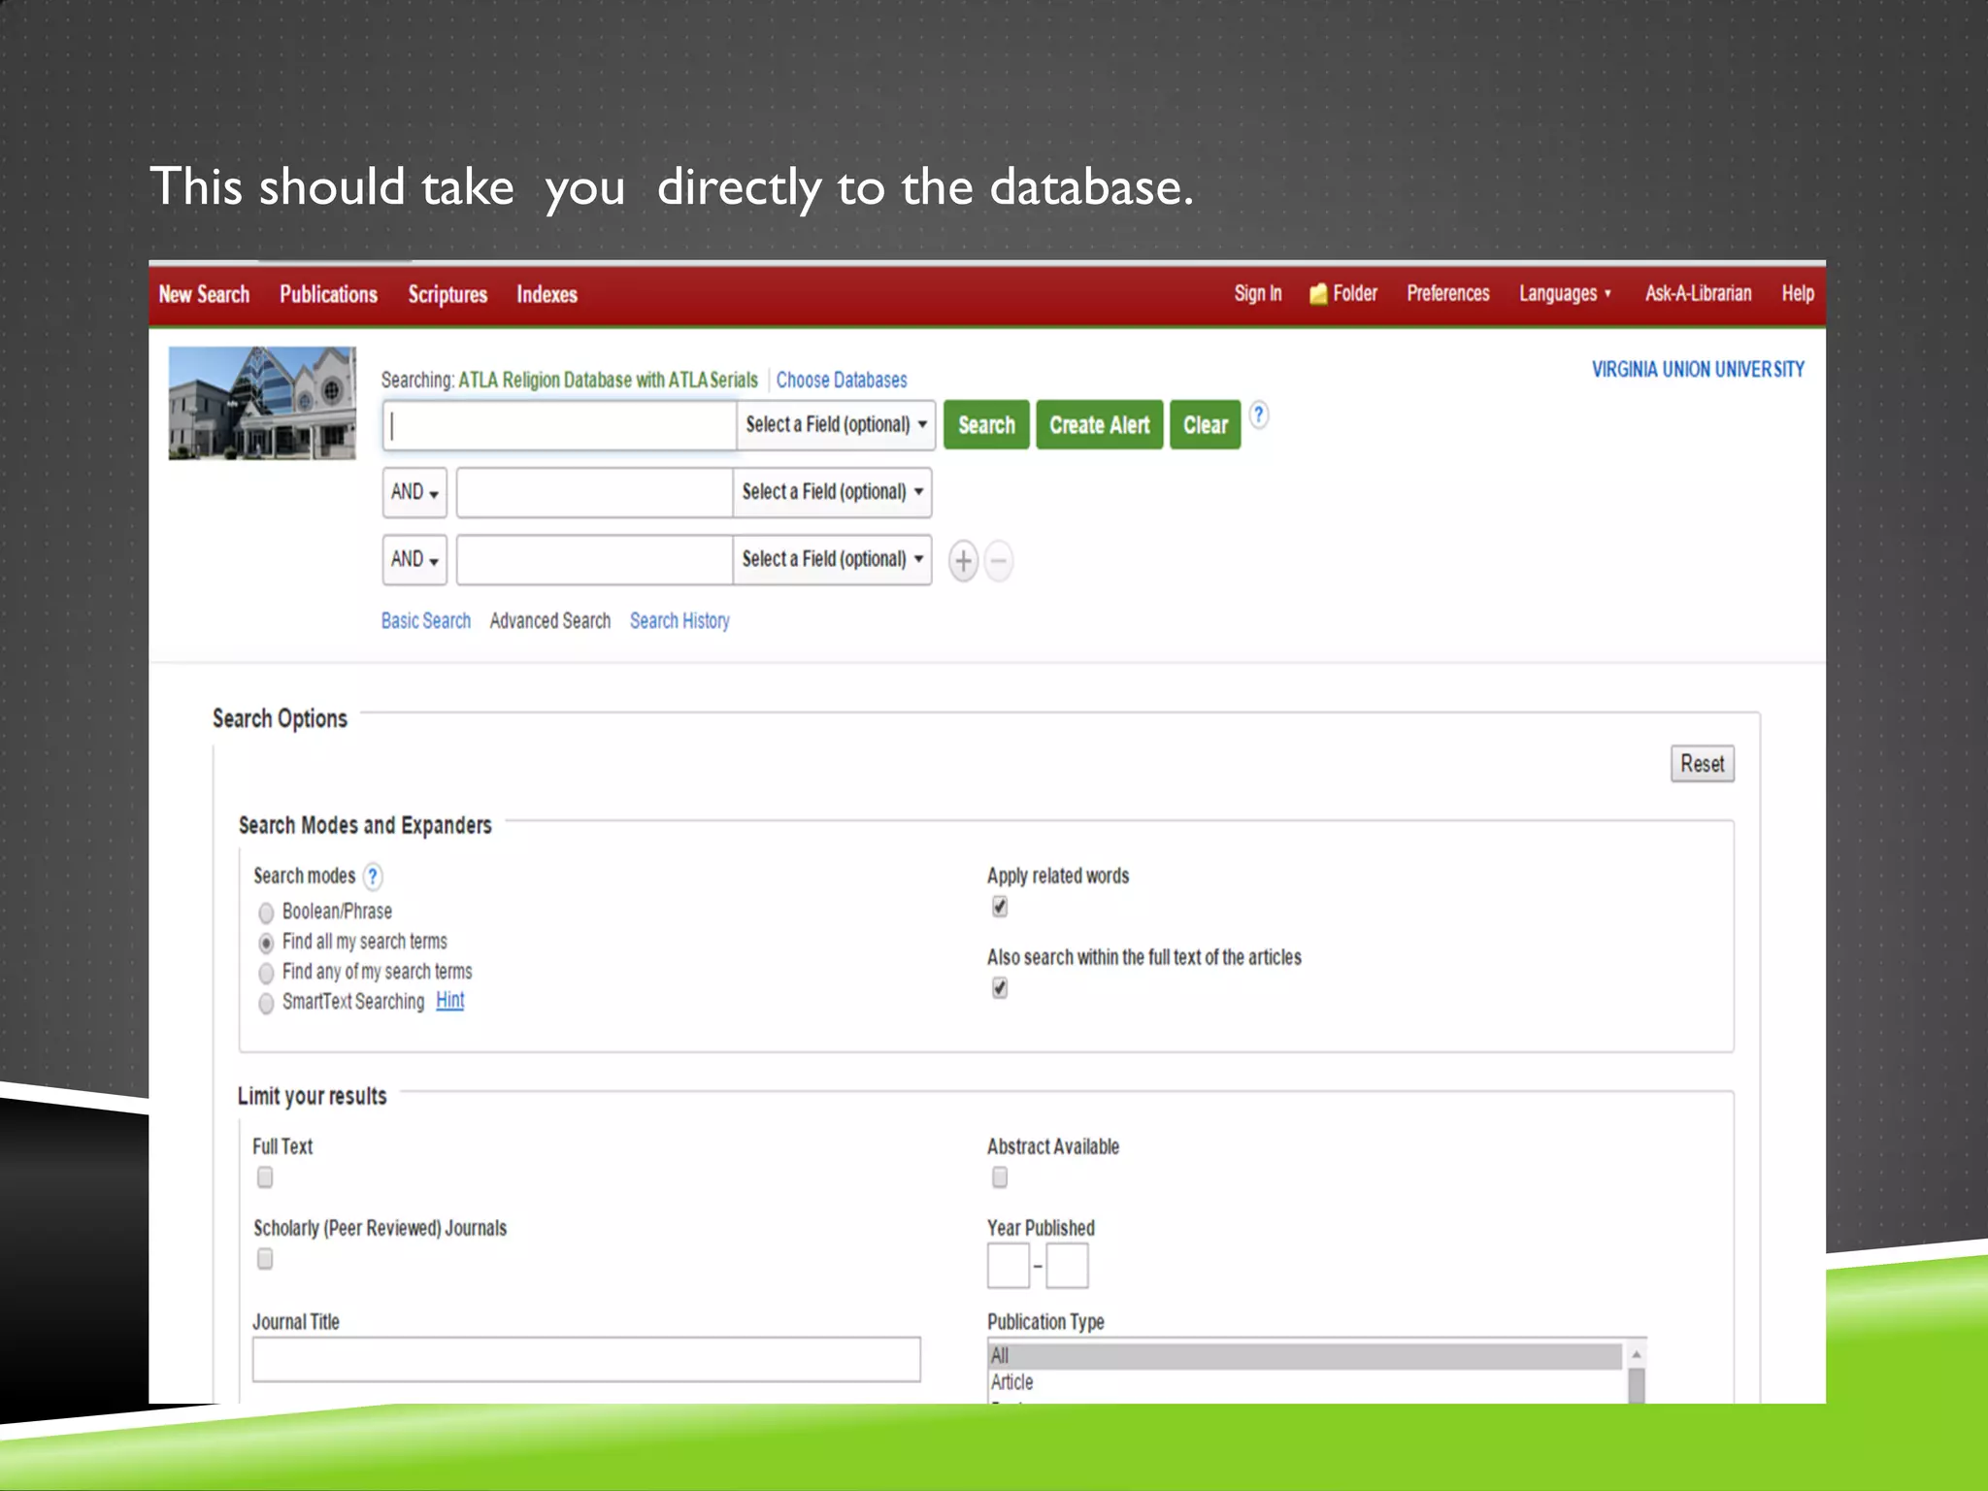The image size is (1988, 1491).
Task: Click ATLA Religion Database name text
Action: point(608,380)
